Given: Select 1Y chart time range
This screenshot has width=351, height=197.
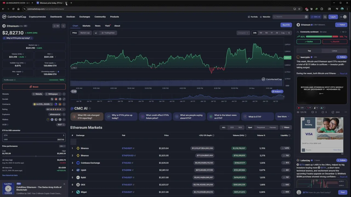Looking at the screenshot, I should click(272, 33).
